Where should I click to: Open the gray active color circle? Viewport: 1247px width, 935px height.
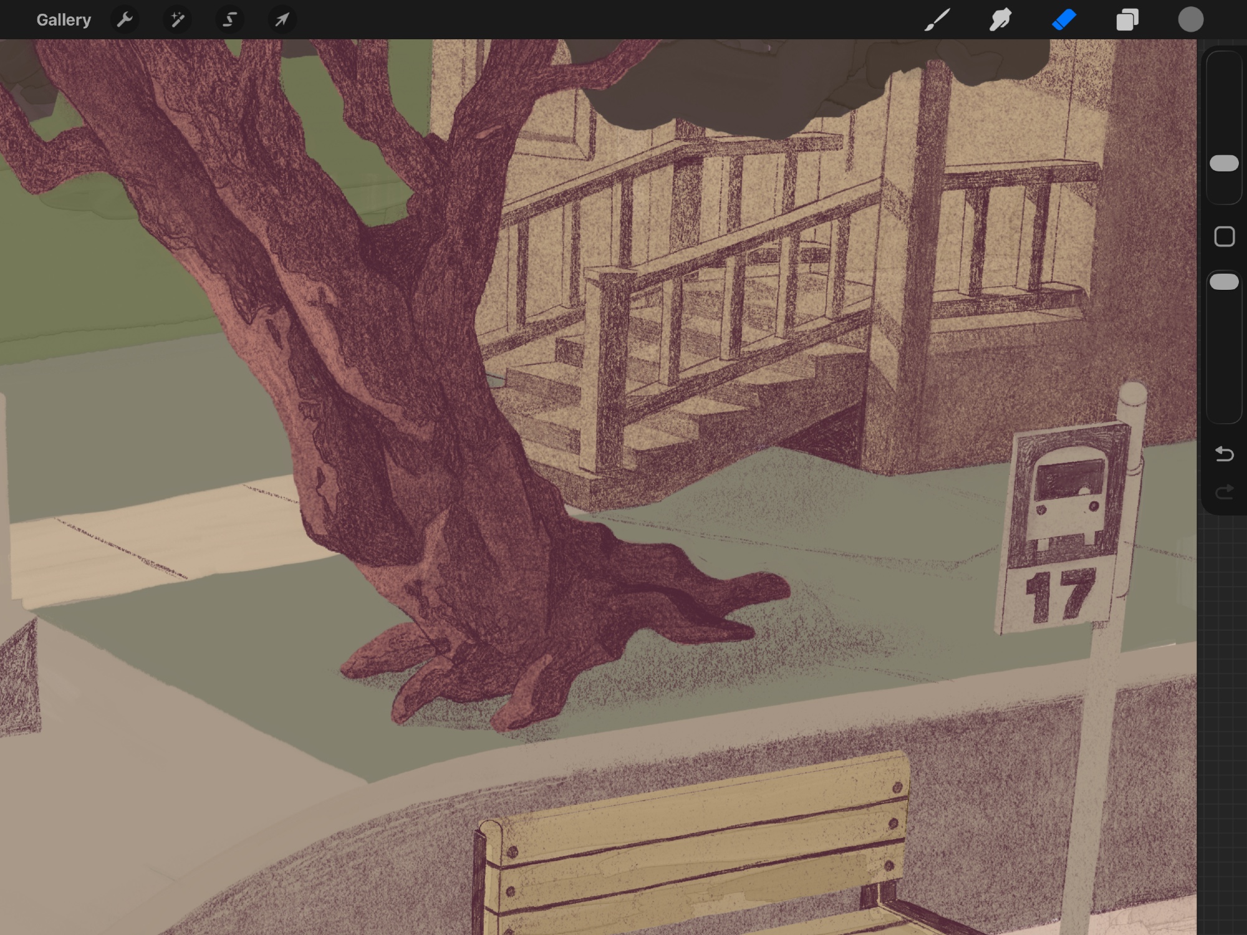pyautogui.click(x=1190, y=20)
